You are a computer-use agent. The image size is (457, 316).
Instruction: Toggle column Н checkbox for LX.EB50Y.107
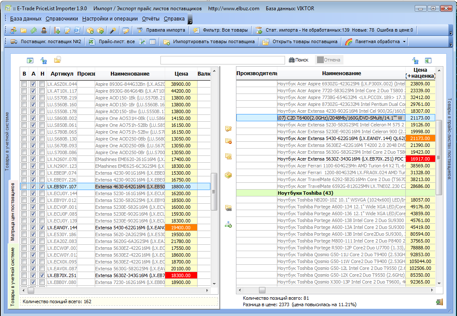point(42,187)
